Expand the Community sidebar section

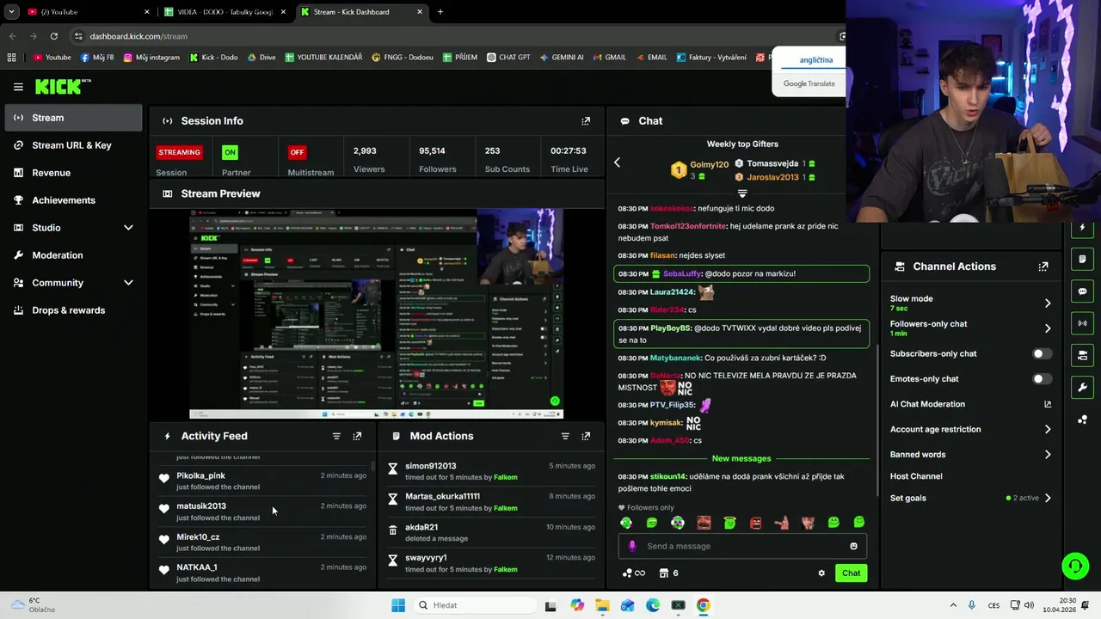(128, 283)
